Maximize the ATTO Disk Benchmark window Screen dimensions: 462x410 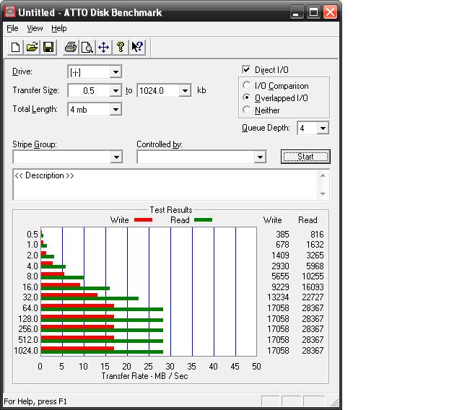pos(313,12)
